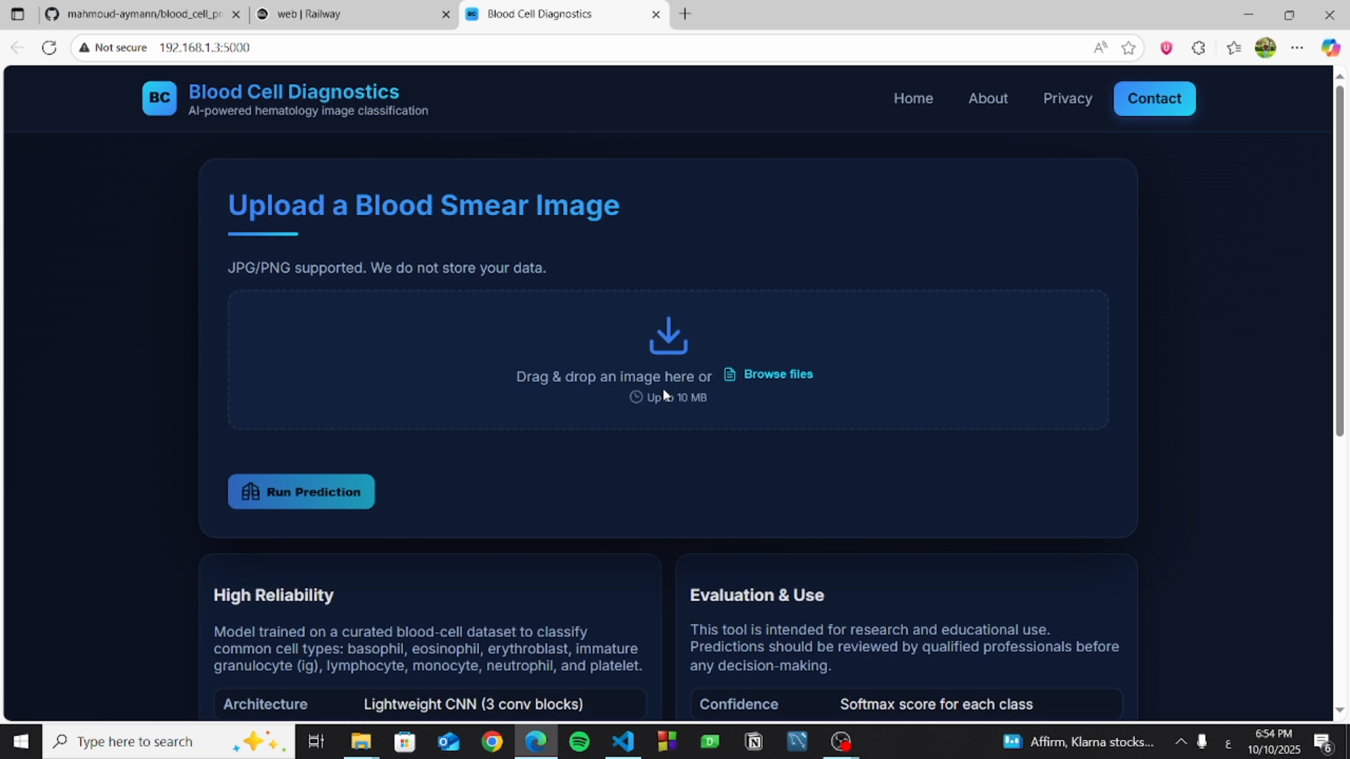This screenshot has width=1350, height=759.
Task: Click the browser profile avatar
Action: [1266, 47]
